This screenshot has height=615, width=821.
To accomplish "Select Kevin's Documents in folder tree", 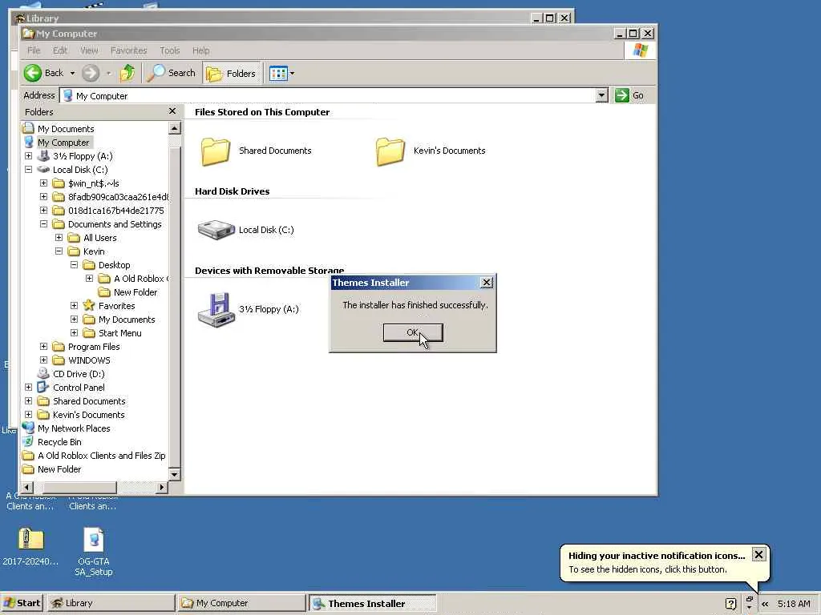I will point(88,415).
